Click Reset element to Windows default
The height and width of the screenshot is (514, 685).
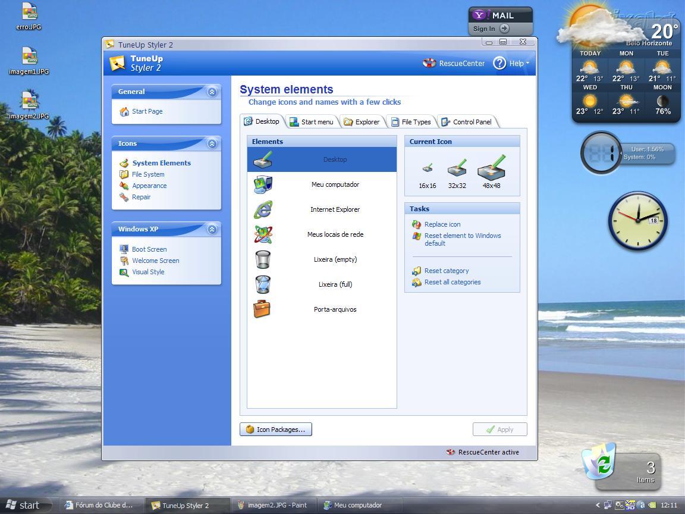(x=463, y=240)
